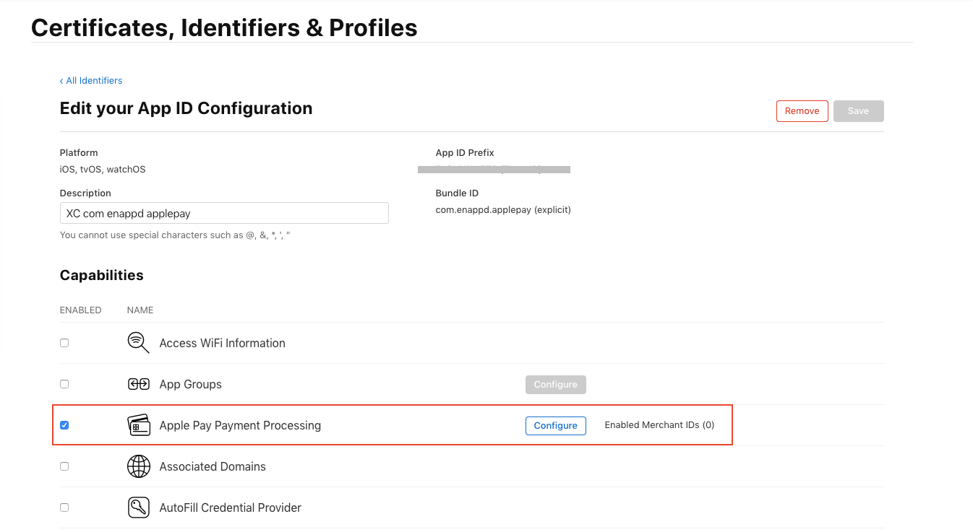Image resolution: width=973 pixels, height=532 pixels.
Task: Click the Remove button
Action: click(x=802, y=110)
